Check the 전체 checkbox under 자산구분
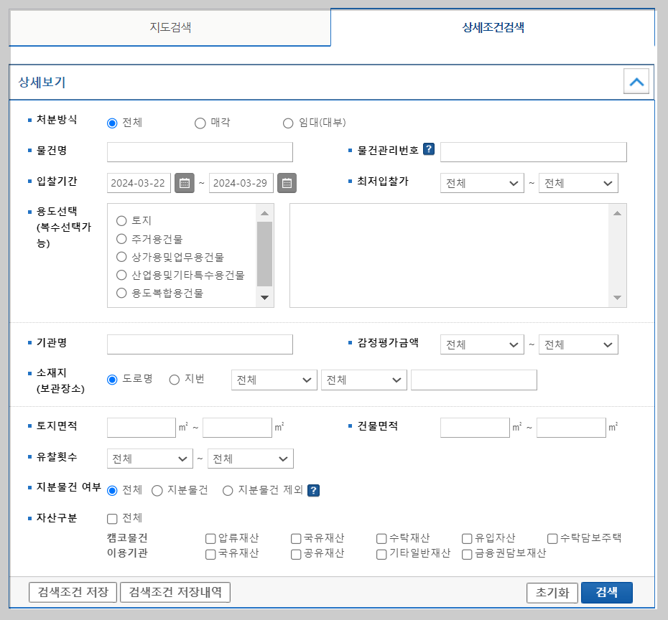This screenshot has height=620, width=668. tap(111, 517)
